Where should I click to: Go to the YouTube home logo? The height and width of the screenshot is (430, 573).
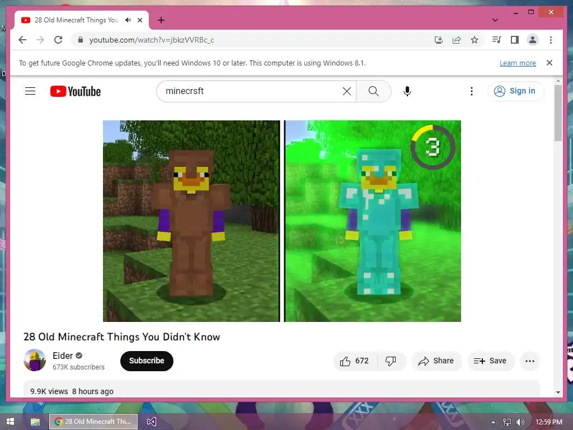tap(76, 91)
